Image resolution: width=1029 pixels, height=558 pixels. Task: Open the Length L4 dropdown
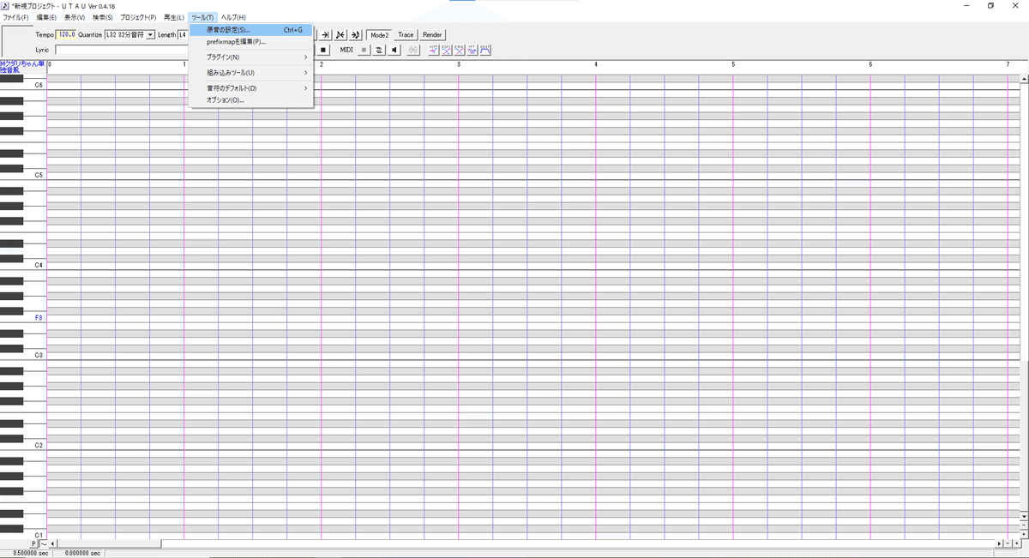click(x=183, y=34)
